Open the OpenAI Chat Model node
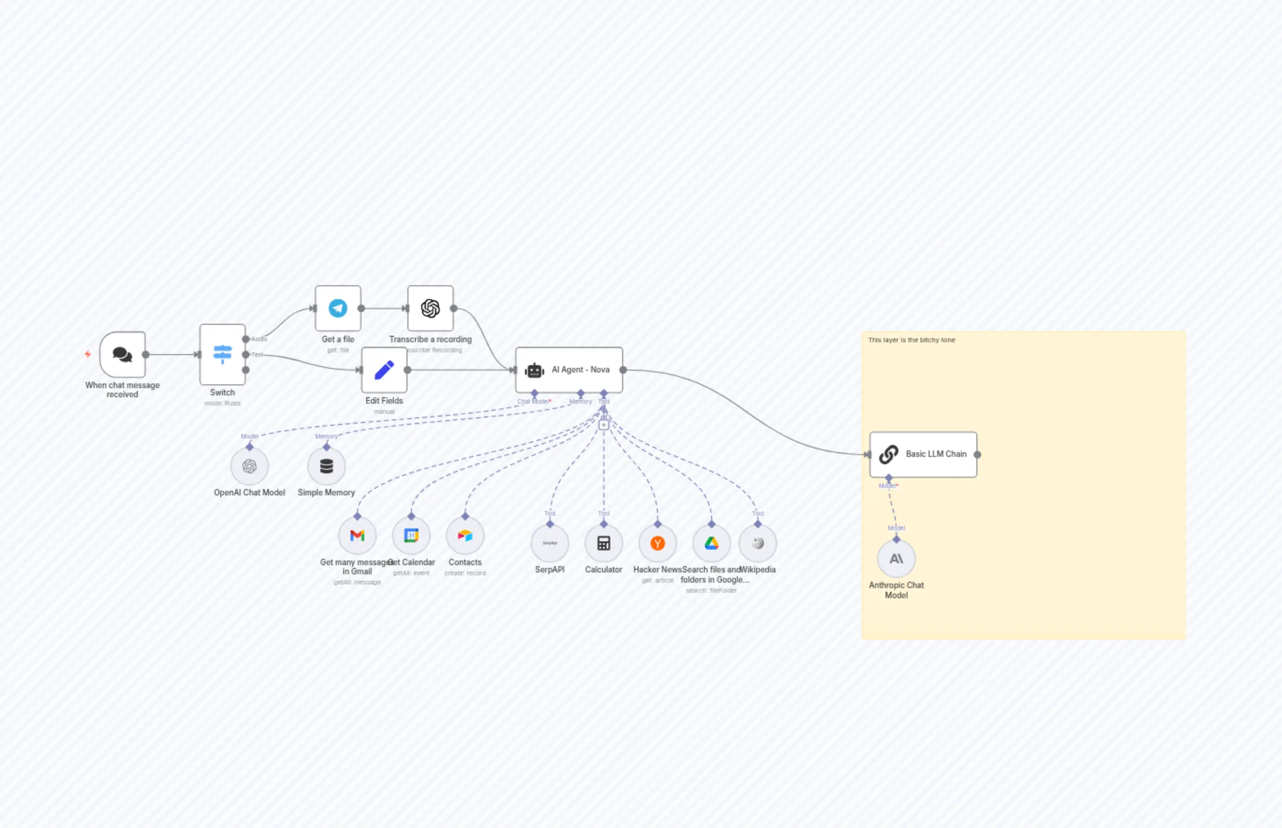 tap(250, 467)
